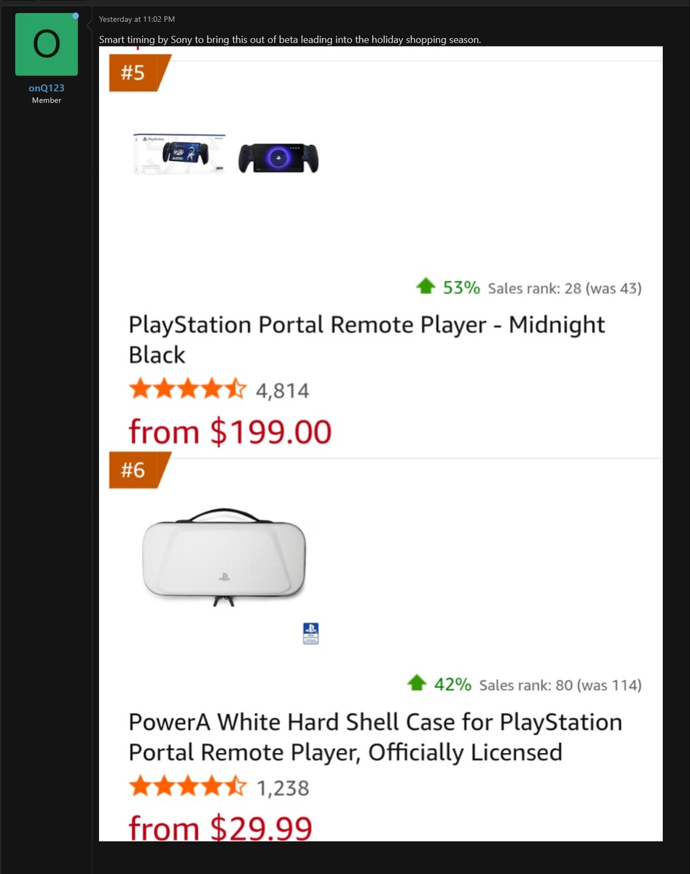Click the "Sales rank: 28 (was 43)" text
This screenshot has width=690, height=874.
(564, 288)
